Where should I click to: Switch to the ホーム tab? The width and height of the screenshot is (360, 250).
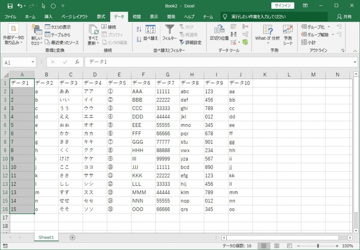tap(30, 17)
